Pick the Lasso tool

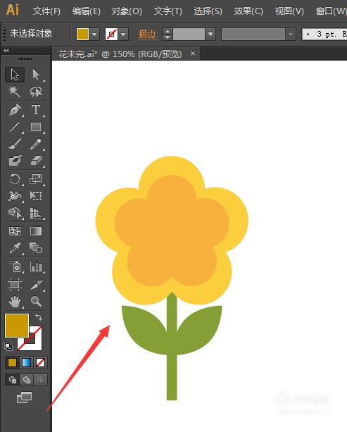[36, 92]
